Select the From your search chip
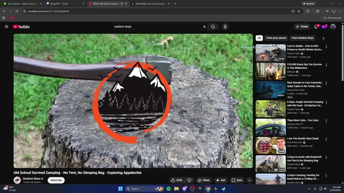 coord(276,38)
